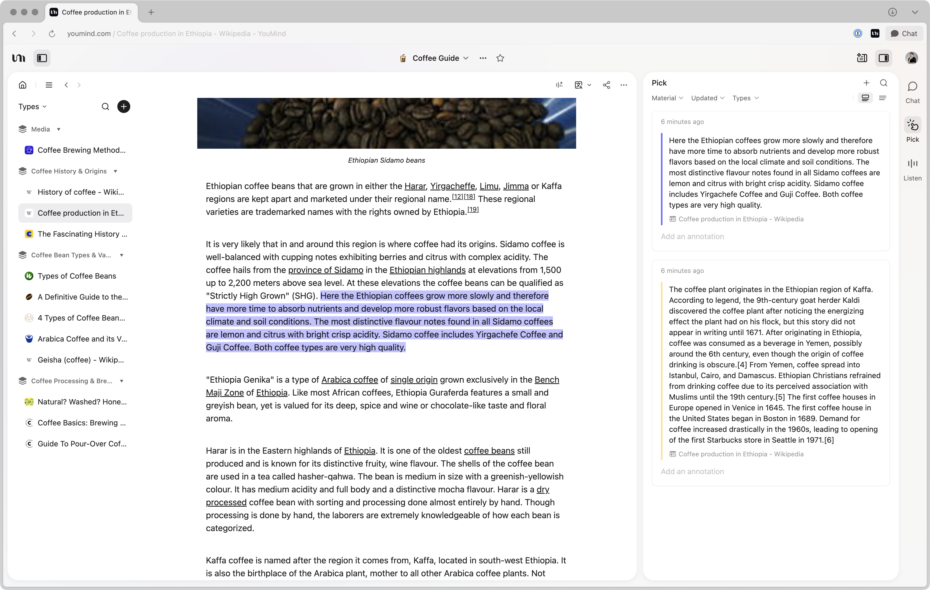Collapse the Coffee History & Origins group
Screen dimensions: 930x590
coord(115,171)
